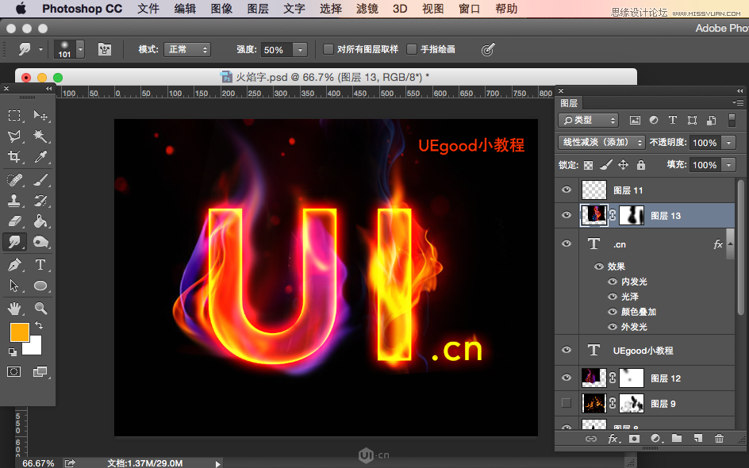Viewport: 749px width, 468px height.
Task: Toggle the 内发光 effect visibility
Action: point(613,282)
